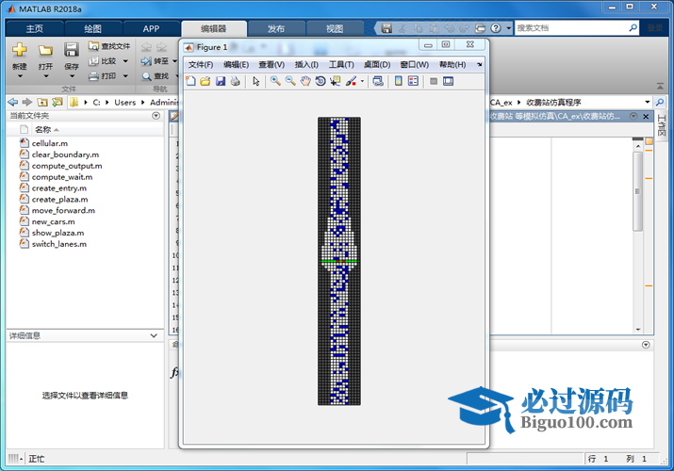Toggle the Zoom Out tool in Figure
Screen dimensions: 674x471
(x=289, y=81)
